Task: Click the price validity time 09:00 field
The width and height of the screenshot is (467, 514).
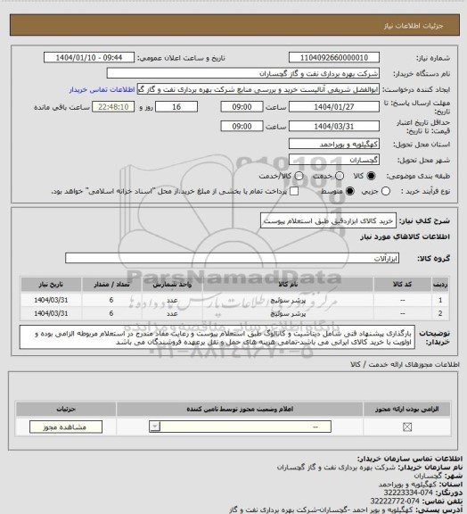Action: pyautogui.click(x=242, y=126)
